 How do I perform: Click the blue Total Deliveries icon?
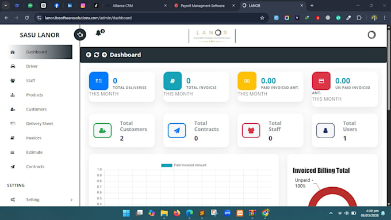[99, 81]
